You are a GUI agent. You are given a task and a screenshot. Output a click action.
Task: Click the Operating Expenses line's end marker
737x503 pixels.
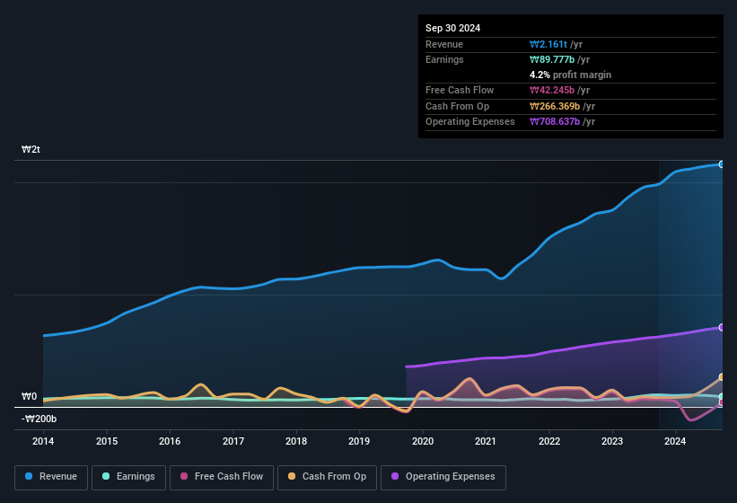click(x=722, y=327)
